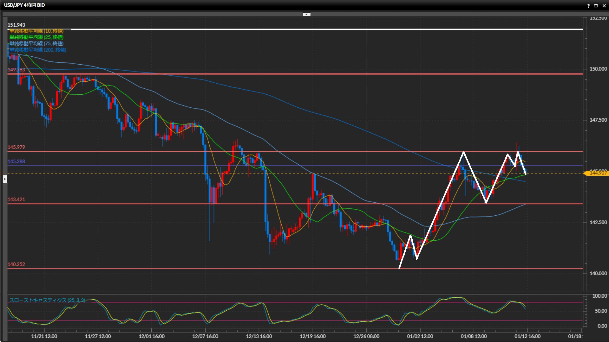Select the 143.421 support line label
This screenshot has width=609, height=342.
pyautogui.click(x=16, y=199)
